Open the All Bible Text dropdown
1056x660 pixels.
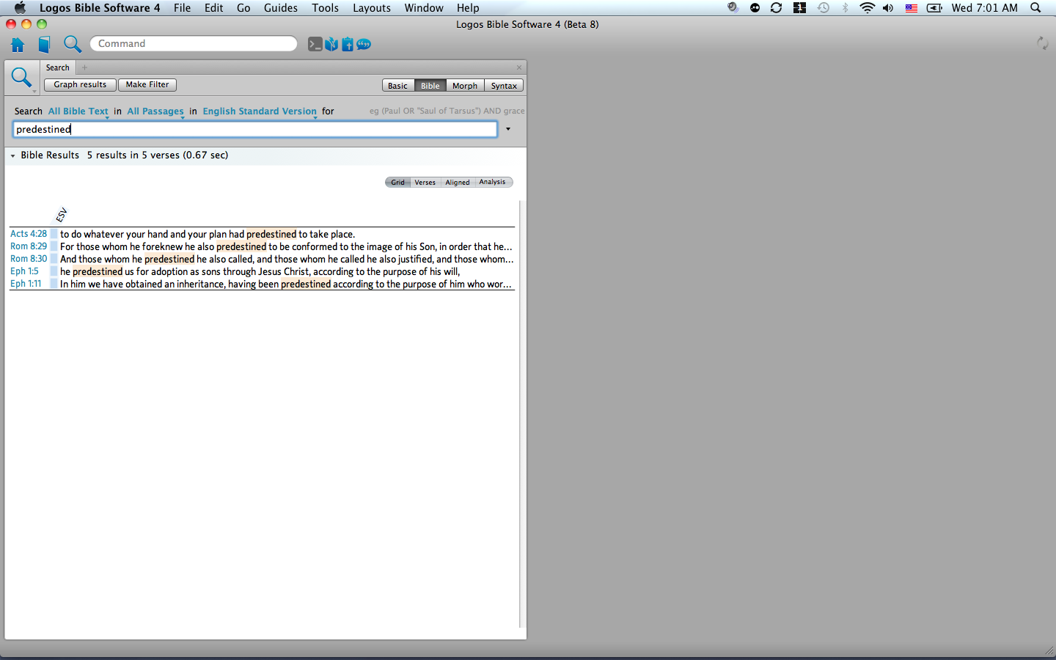point(78,111)
